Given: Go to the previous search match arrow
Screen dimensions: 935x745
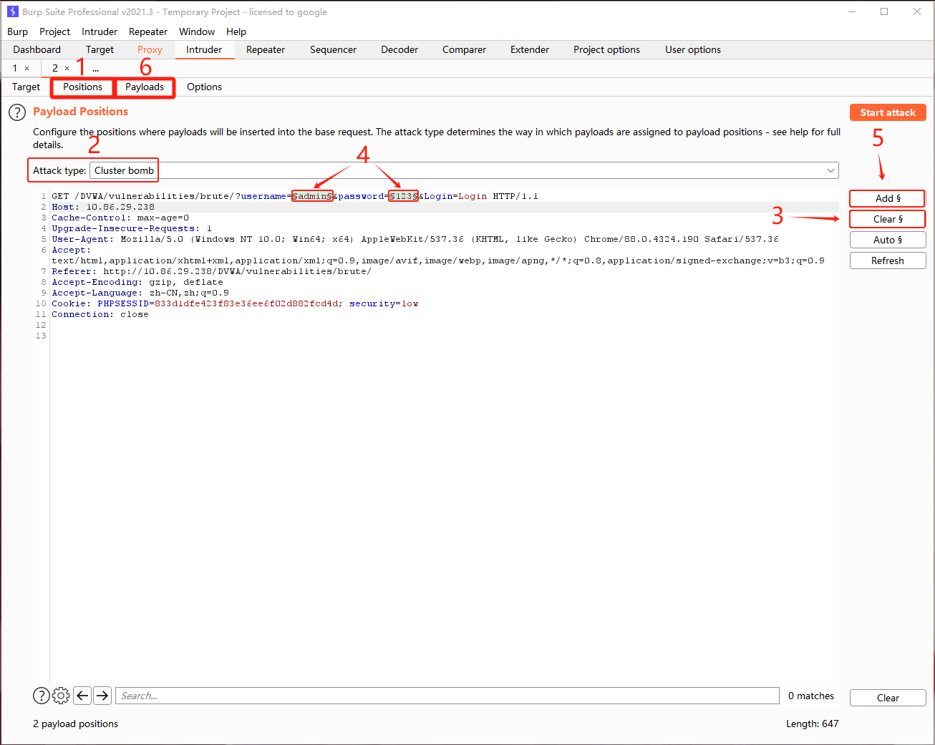Looking at the screenshot, I should click(82, 696).
